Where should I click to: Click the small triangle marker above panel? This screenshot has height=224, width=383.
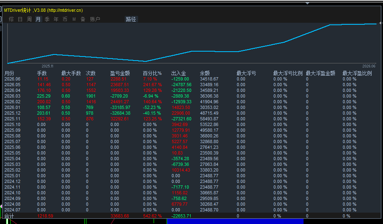308,3
